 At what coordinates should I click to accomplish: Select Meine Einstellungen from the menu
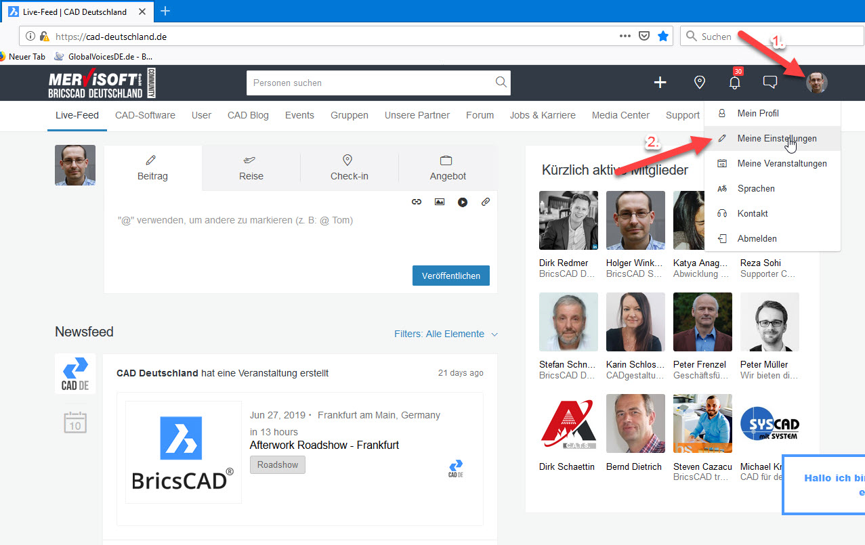[776, 138]
